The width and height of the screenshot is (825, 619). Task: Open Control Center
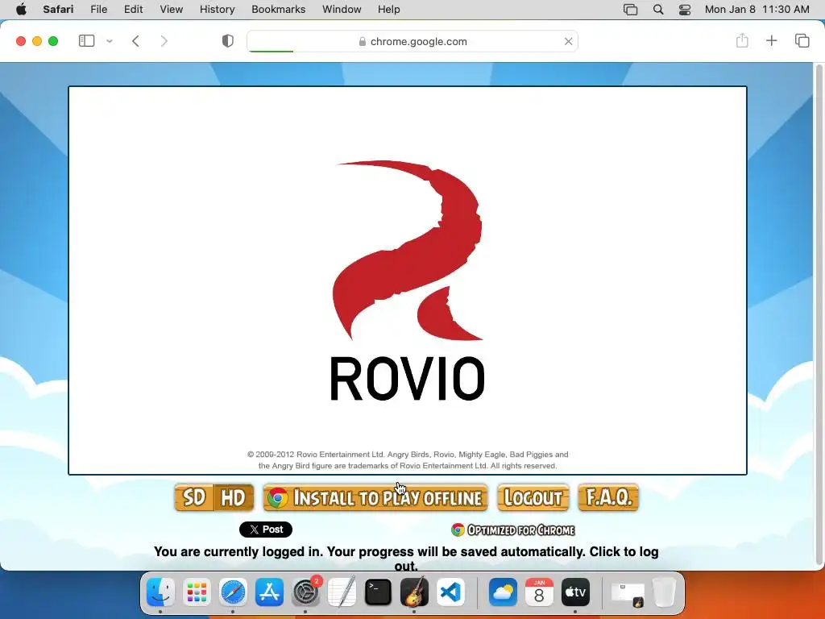tap(685, 10)
